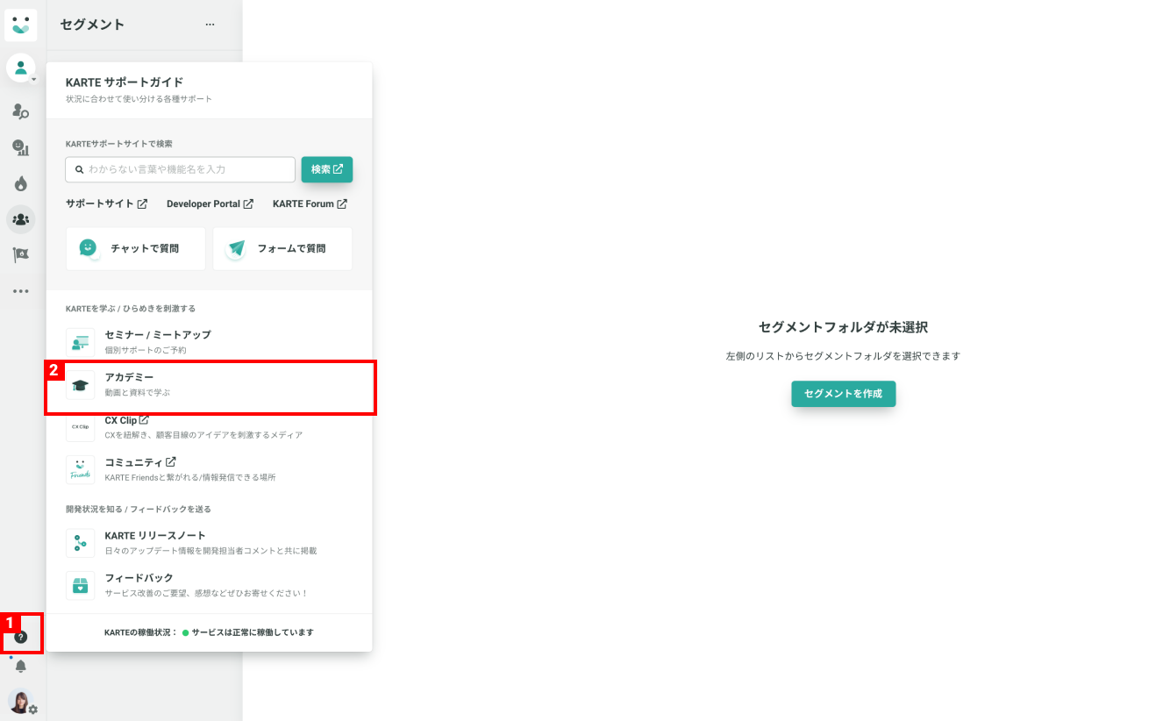Open account settings via the avatar icon
This screenshot has width=1163, height=721.
click(21, 702)
